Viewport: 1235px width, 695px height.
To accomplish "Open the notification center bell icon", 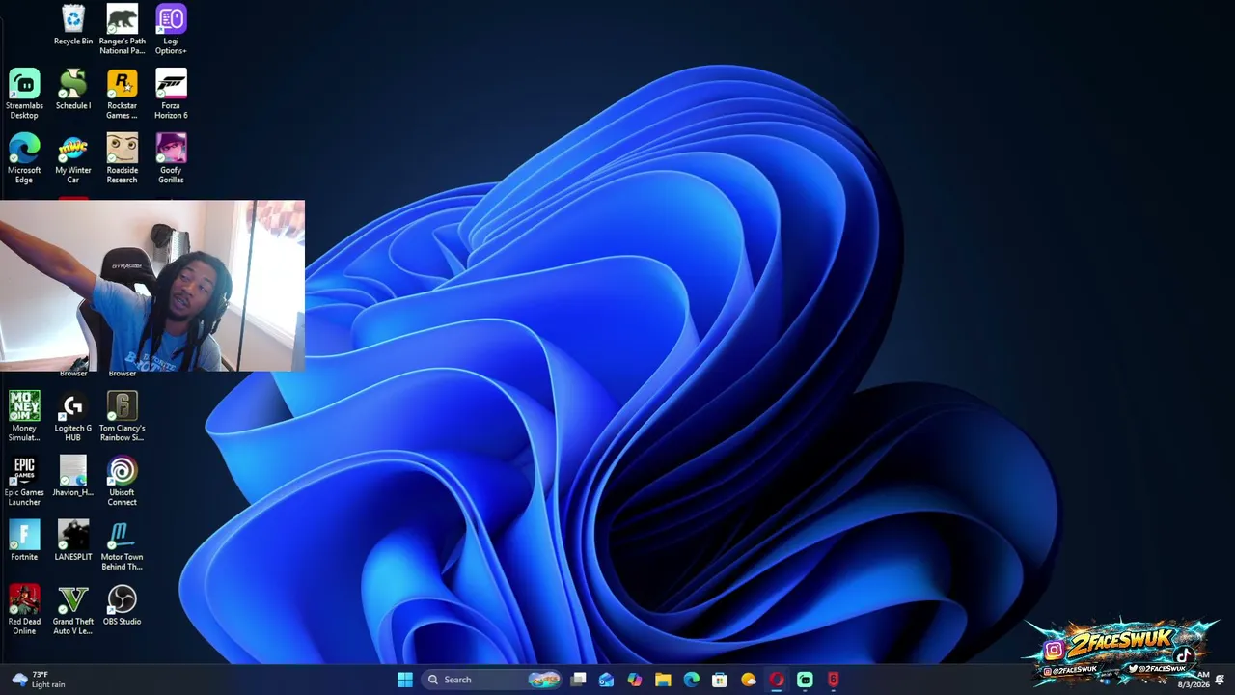I will 1221,680.
